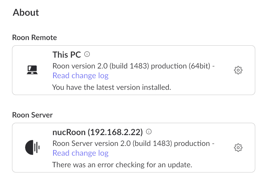Click the error checking for an update message

(x=122, y=165)
